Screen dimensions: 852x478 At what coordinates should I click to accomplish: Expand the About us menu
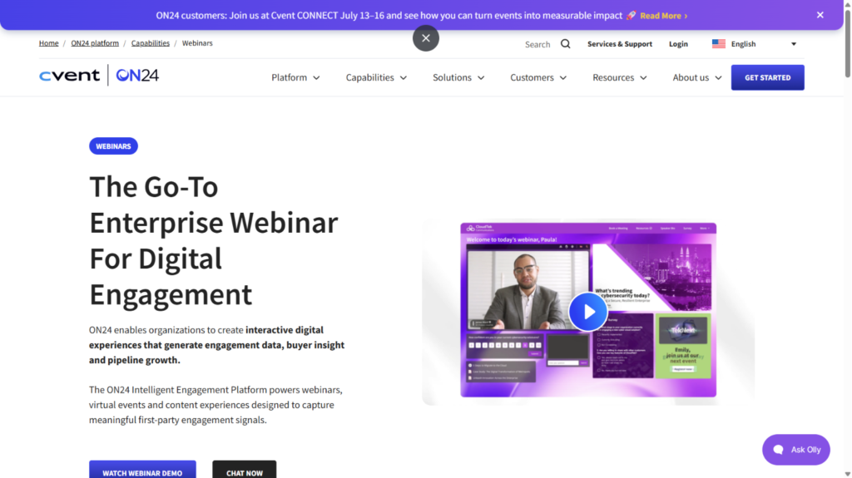coord(697,77)
